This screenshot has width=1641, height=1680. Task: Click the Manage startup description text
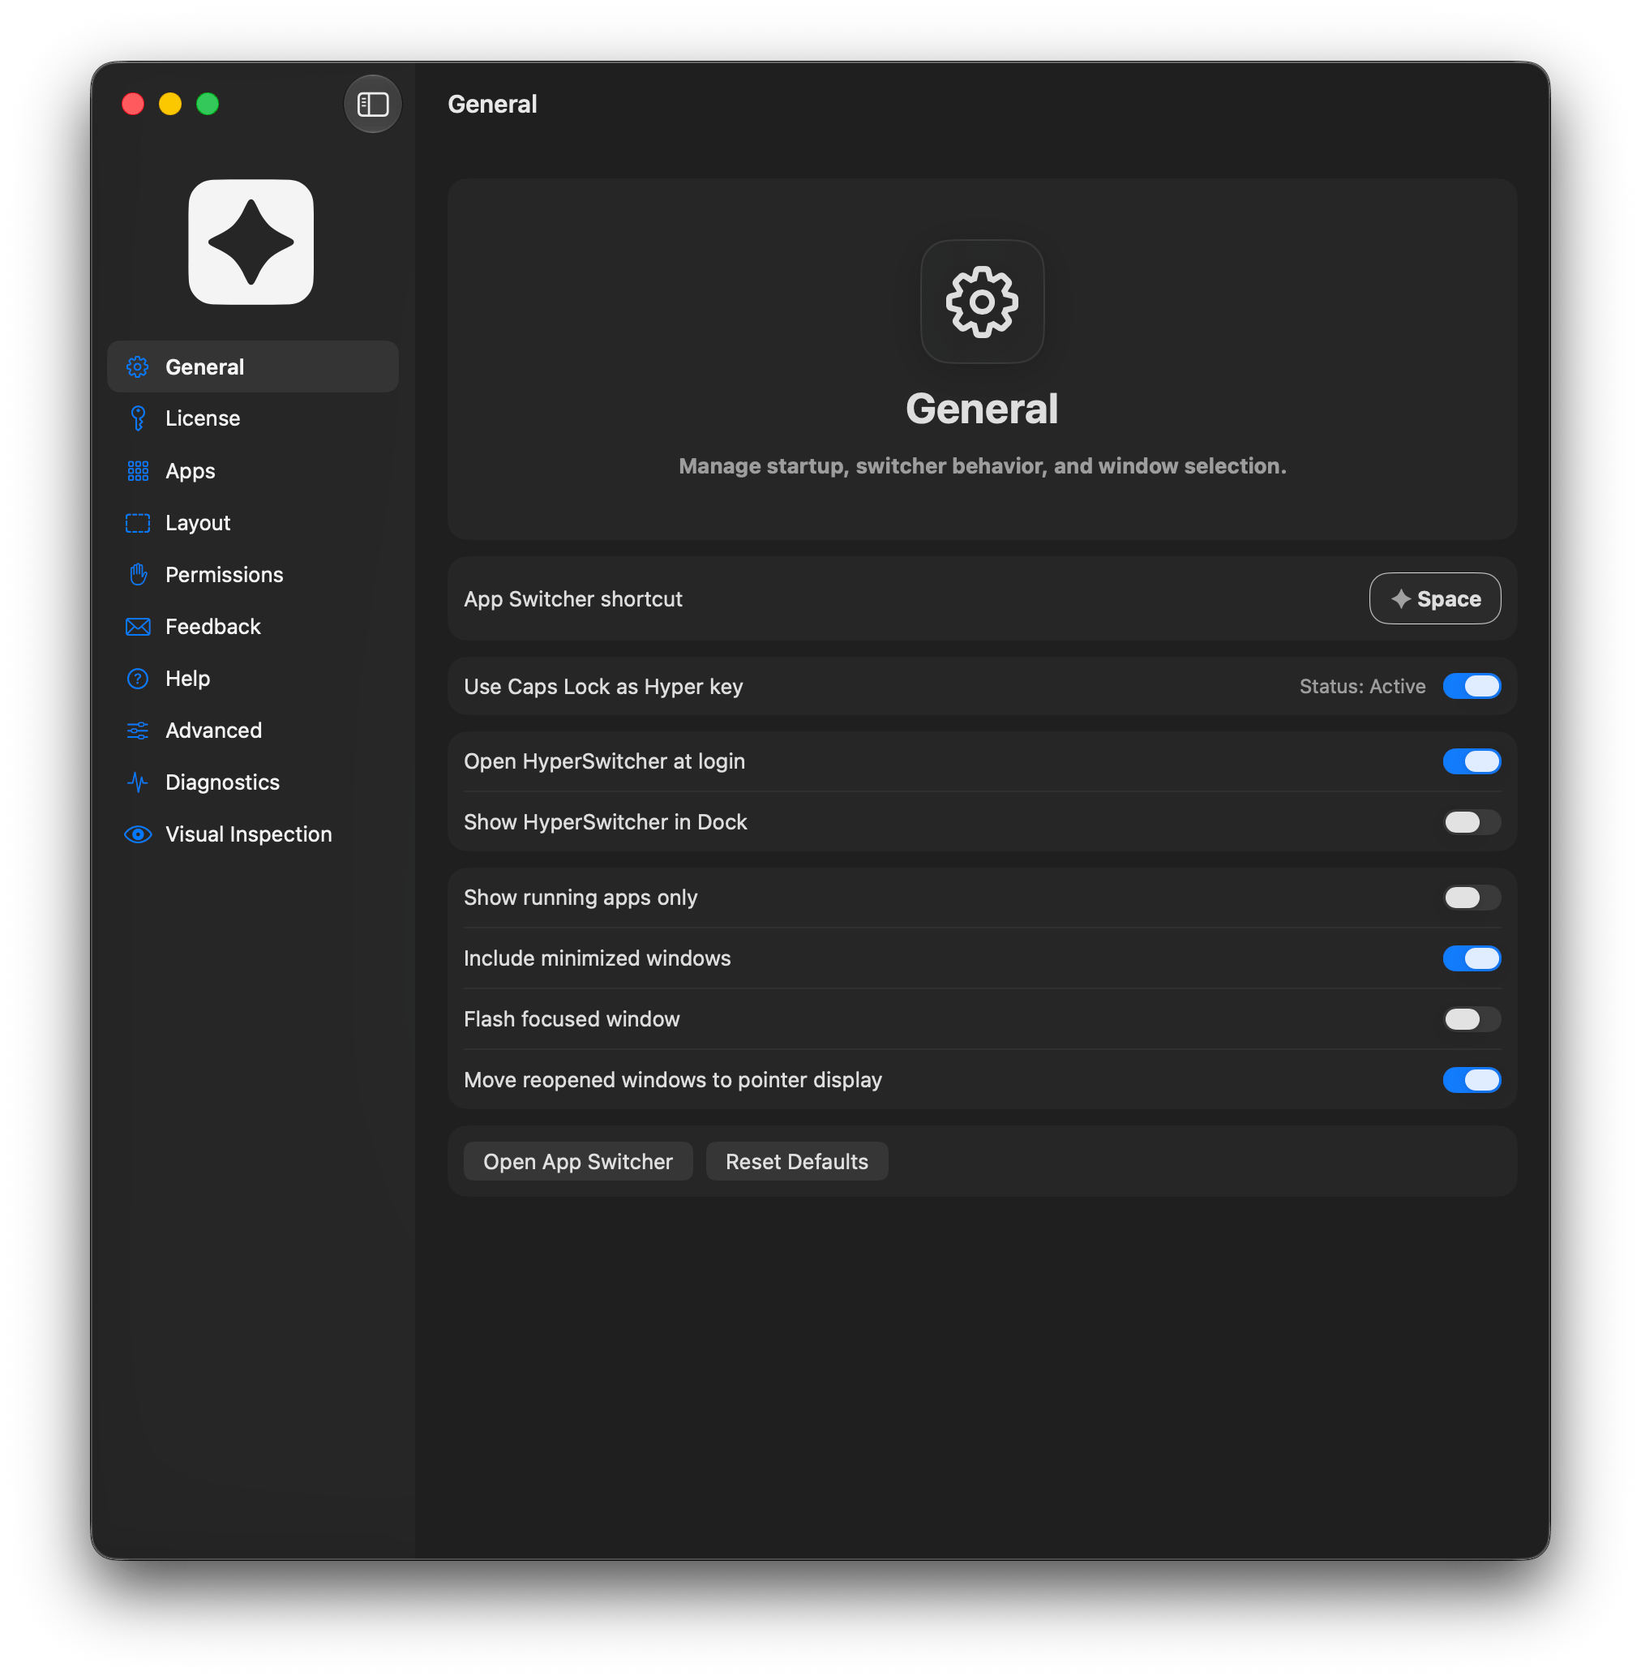[x=982, y=466]
